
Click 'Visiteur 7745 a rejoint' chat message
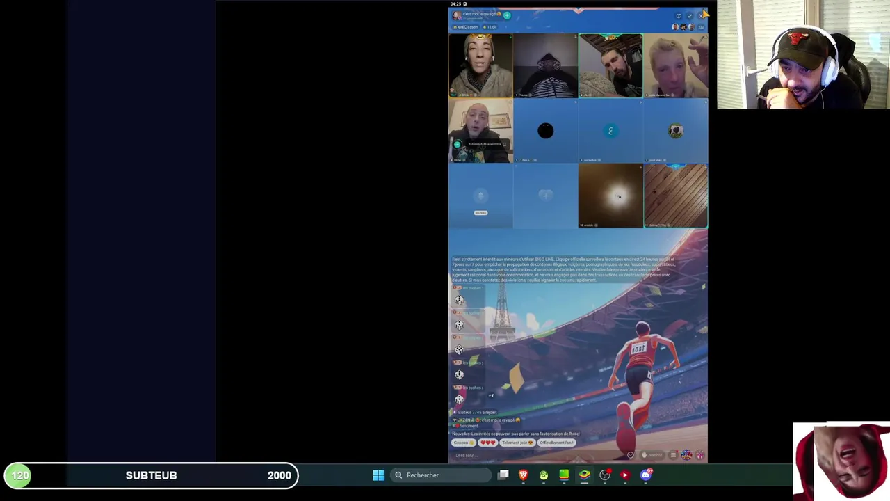click(x=476, y=413)
